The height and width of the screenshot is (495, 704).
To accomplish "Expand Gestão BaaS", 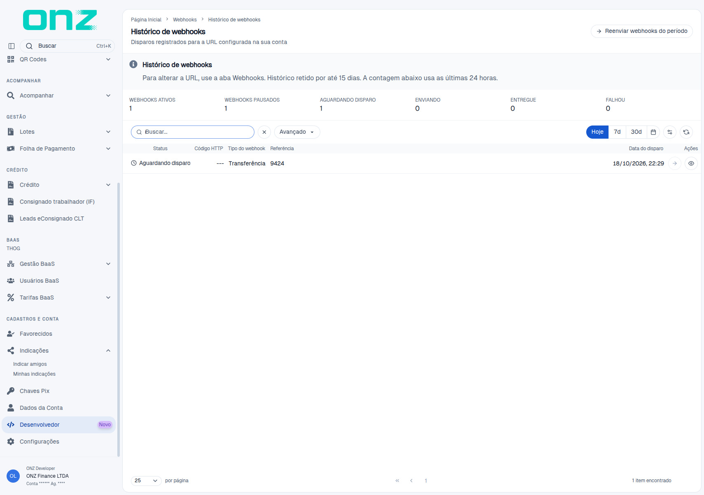I will coord(58,264).
